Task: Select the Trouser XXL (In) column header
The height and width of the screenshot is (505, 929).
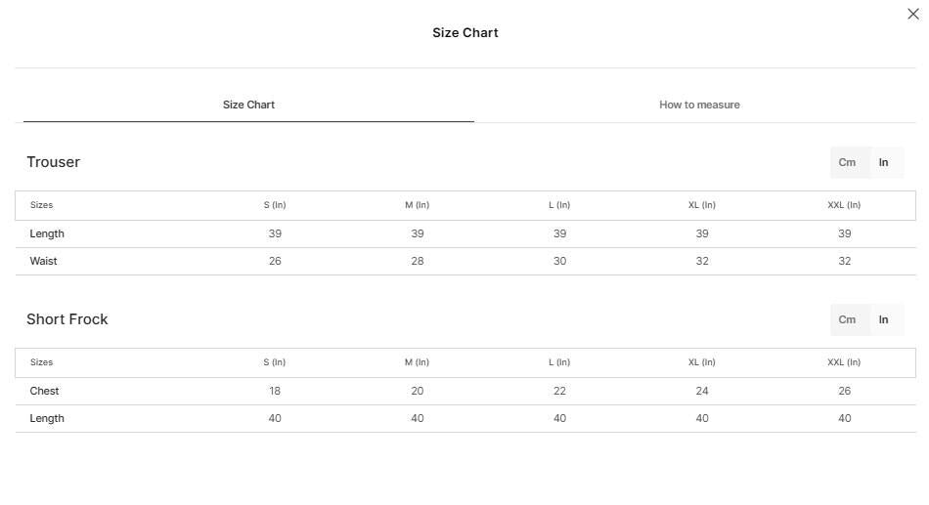Action: pos(844,205)
